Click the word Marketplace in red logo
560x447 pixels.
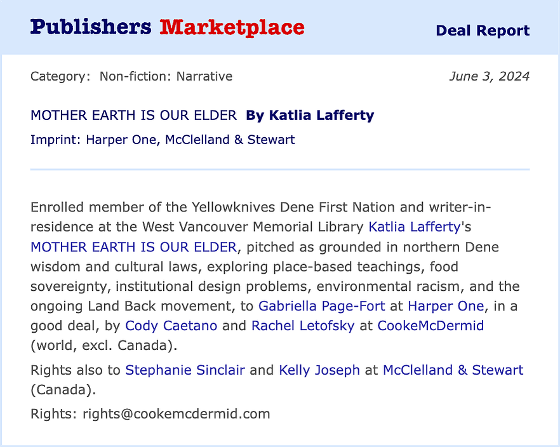[x=232, y=27]
